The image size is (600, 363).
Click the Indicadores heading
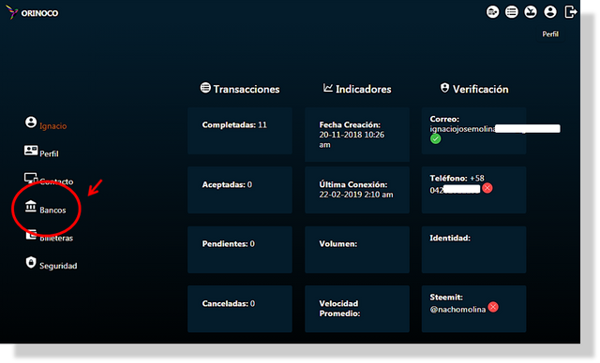point(364,89)
